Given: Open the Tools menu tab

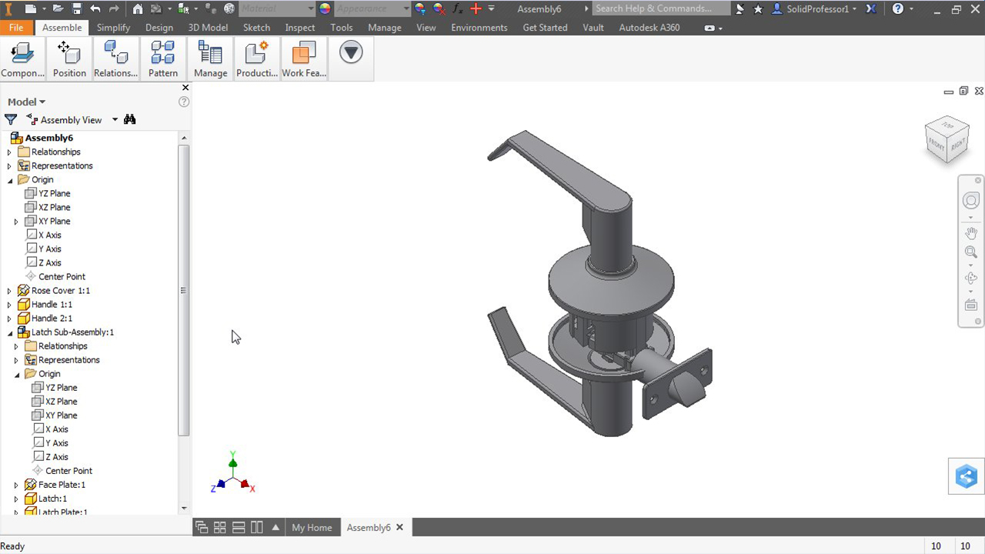Looking at the screenshot, I should click(341, 27).
